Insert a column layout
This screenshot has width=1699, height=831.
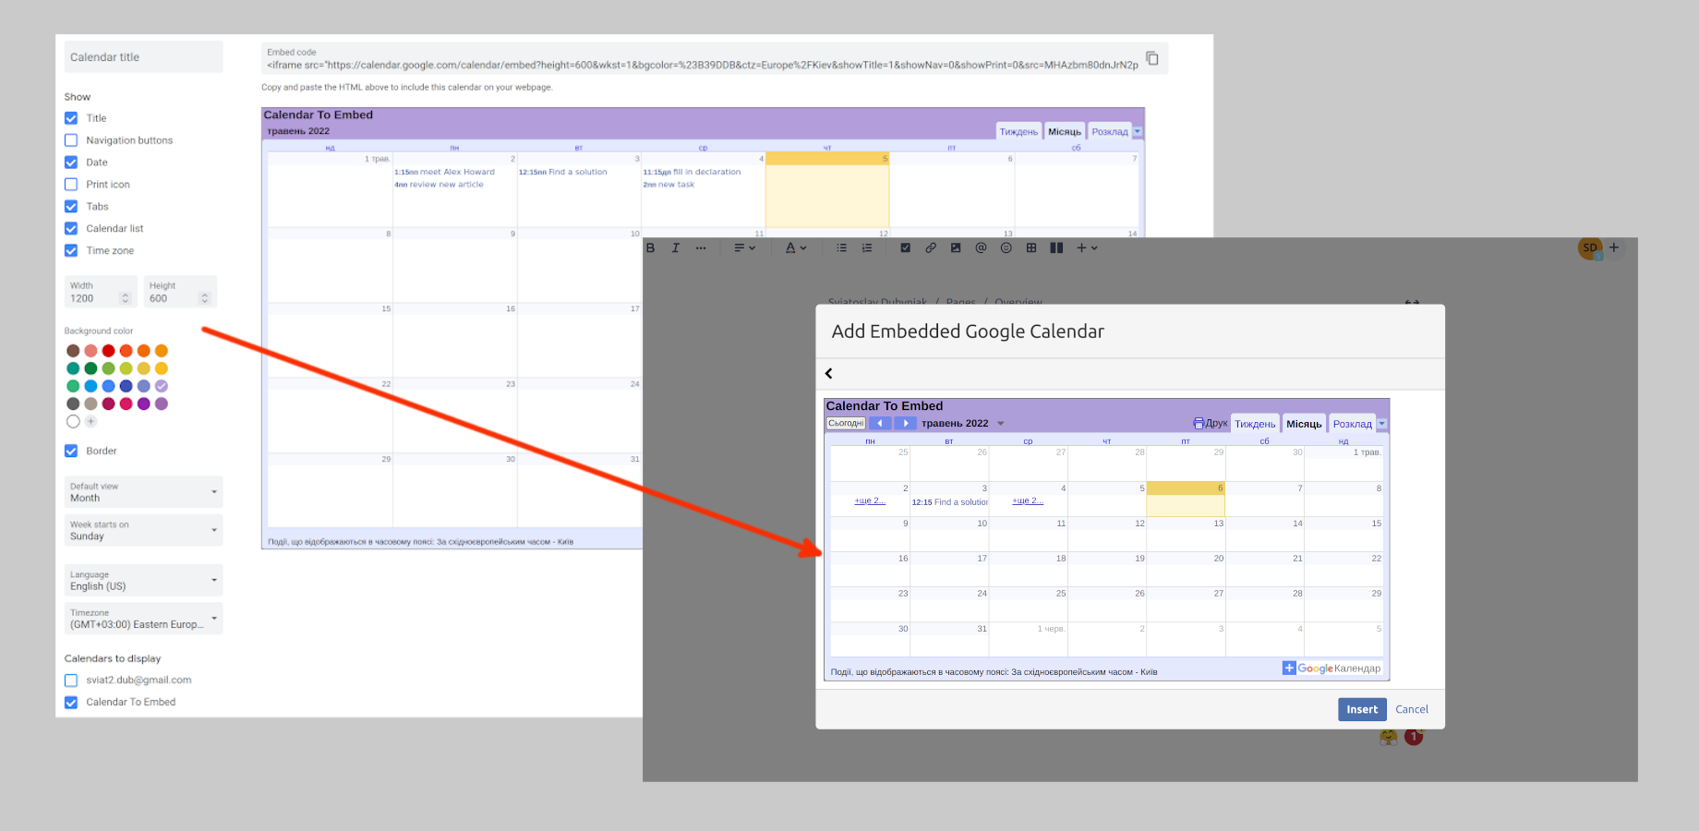pos(1056,247)
